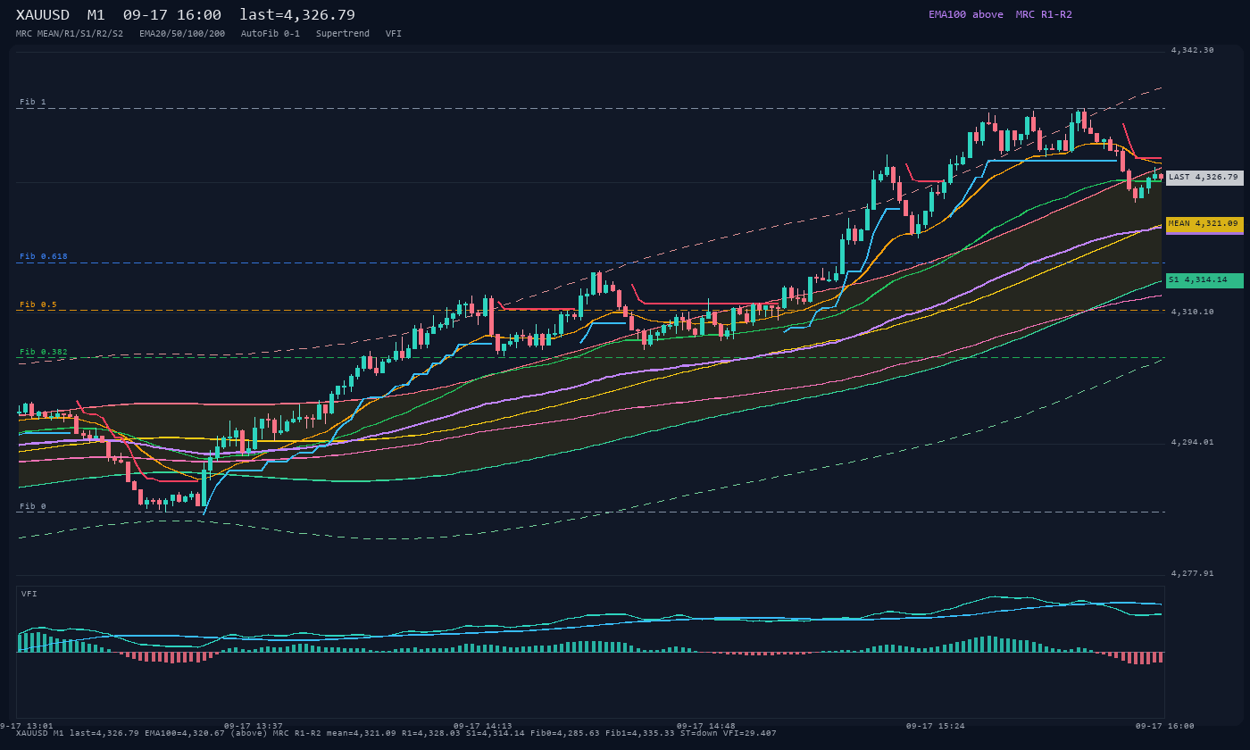Click the "09-17 14:48" time axis label
This screenshot has width=1250, height=750.
[x=706, y=726]
